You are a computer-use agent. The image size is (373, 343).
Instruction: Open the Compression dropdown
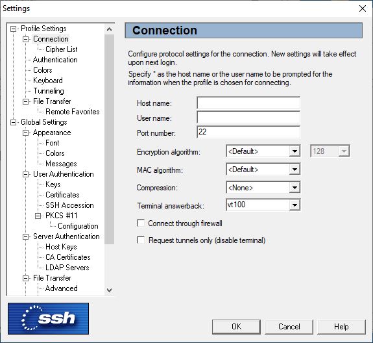pyautogui.click(x=295, y=188)
